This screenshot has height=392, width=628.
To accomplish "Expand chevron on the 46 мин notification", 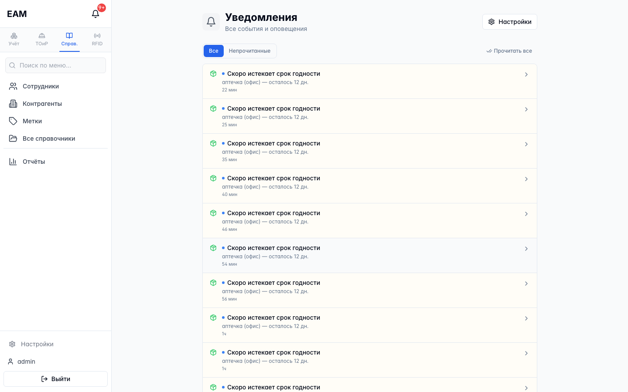I will (526, 214).
